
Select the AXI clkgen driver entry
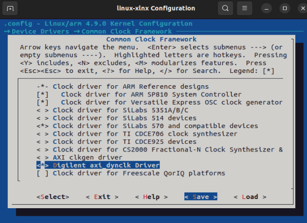(79, 158)
